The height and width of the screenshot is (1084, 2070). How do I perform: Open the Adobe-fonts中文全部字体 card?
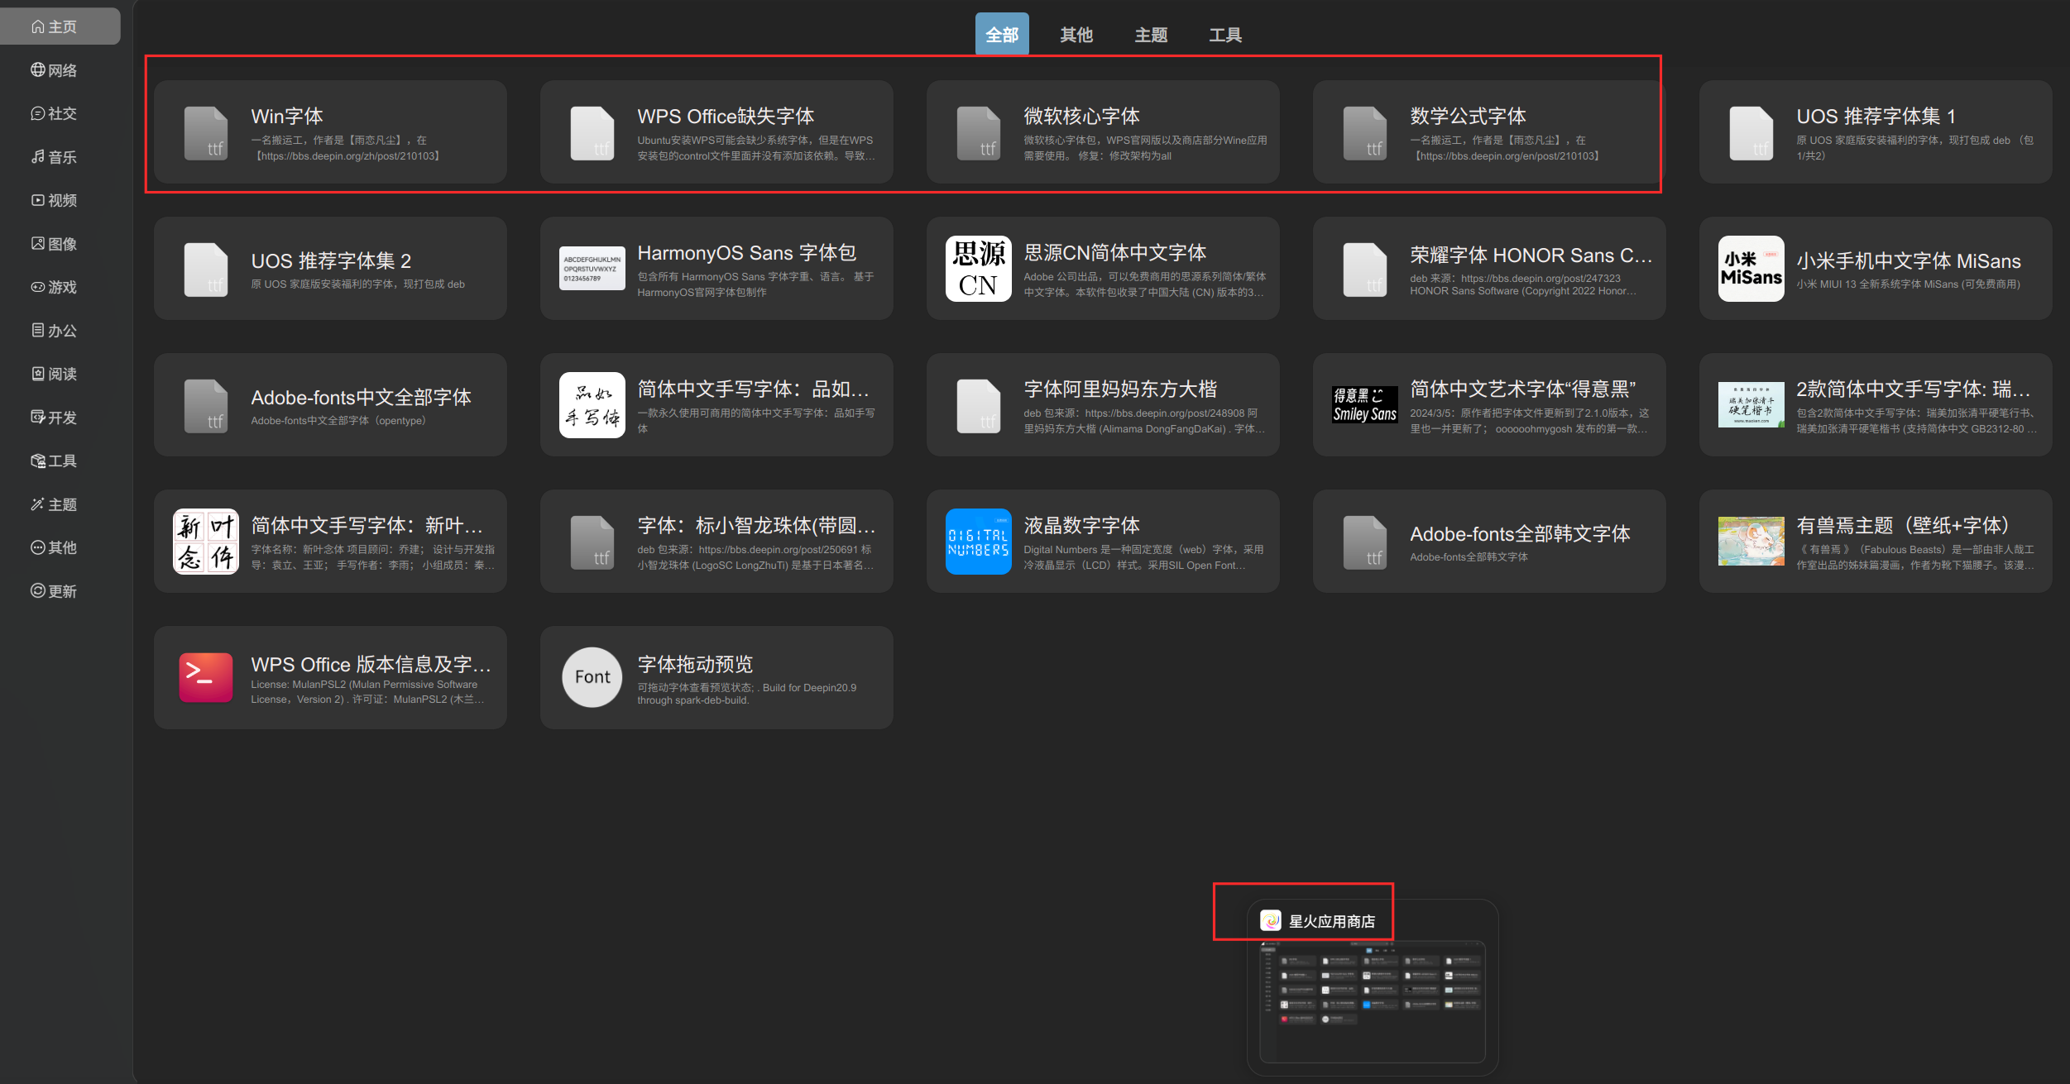coord(330,404)
